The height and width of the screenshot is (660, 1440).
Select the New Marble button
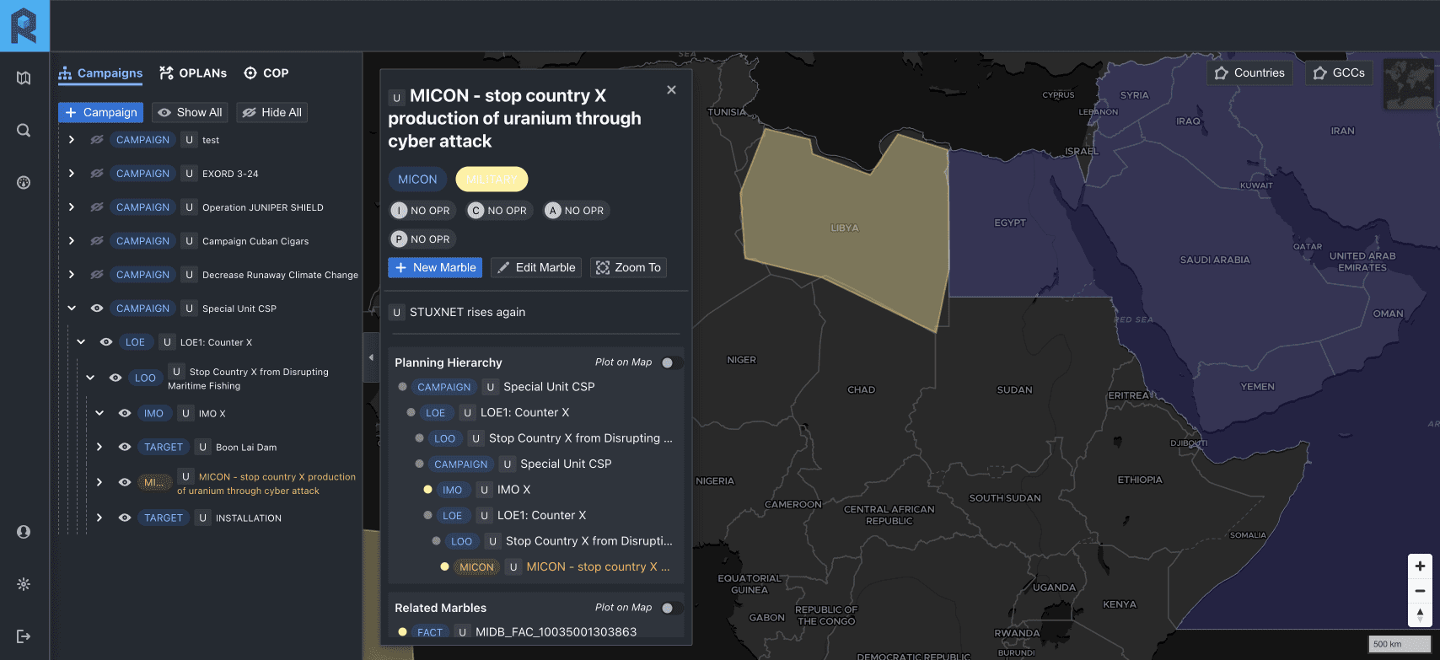coord(435,267)
